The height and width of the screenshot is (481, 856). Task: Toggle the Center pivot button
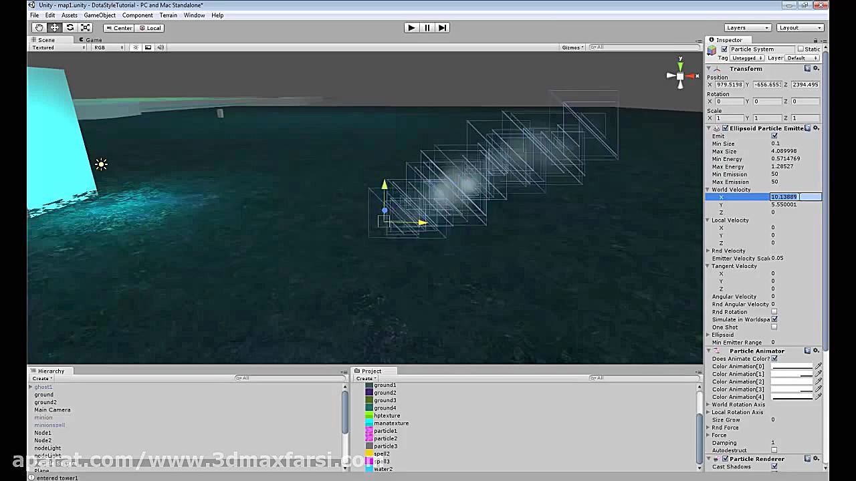pos(118,28)
